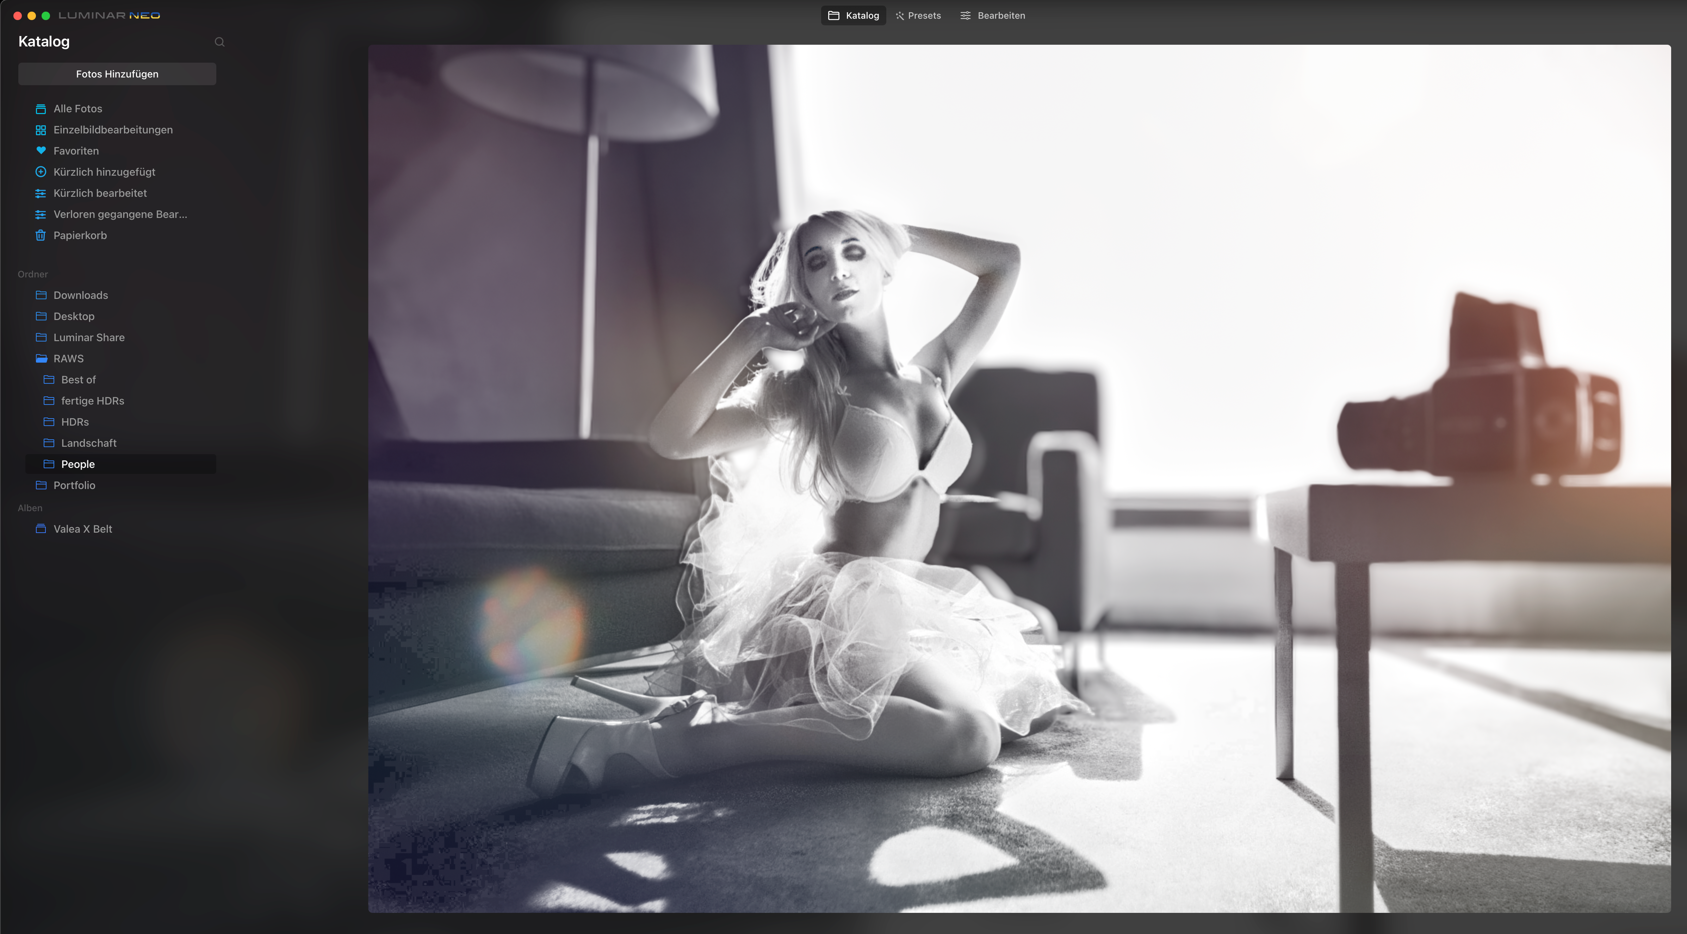Click the Alben section header
Viewport: 1687px width, 934px height.
(x=30, y=508)
